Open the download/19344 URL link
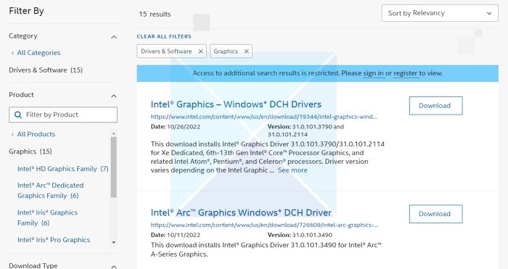Image resolution: width=508 pixels, height=269 pixels. [x=263, y=117]
